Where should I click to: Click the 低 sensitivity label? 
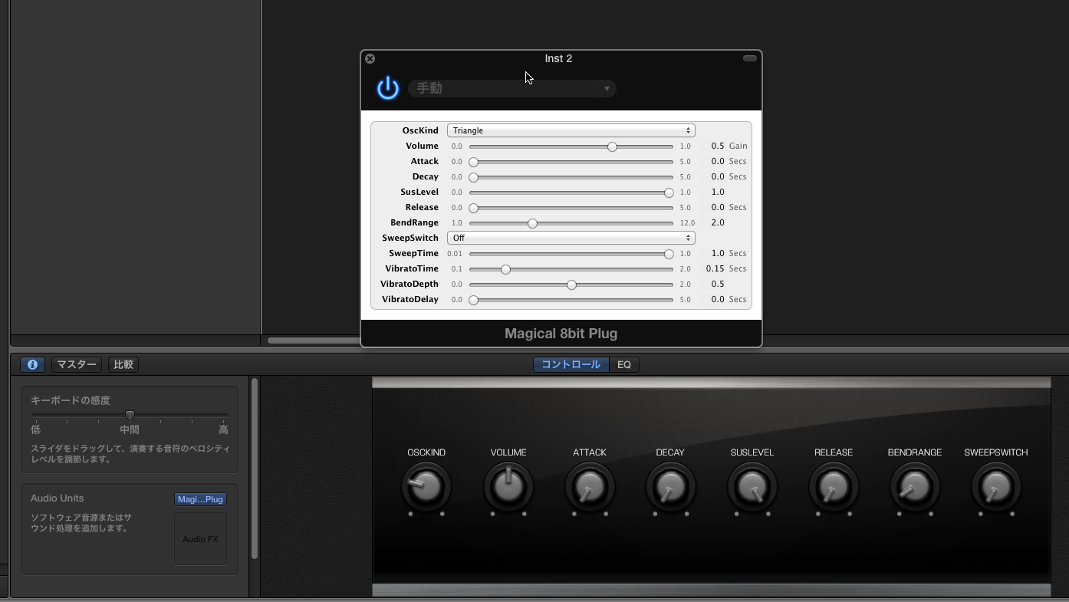pos(36,430)
